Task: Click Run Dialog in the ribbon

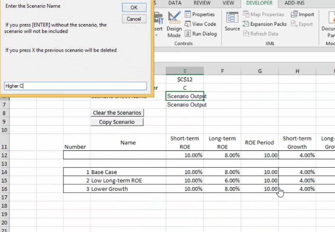Action: (201, 33)
